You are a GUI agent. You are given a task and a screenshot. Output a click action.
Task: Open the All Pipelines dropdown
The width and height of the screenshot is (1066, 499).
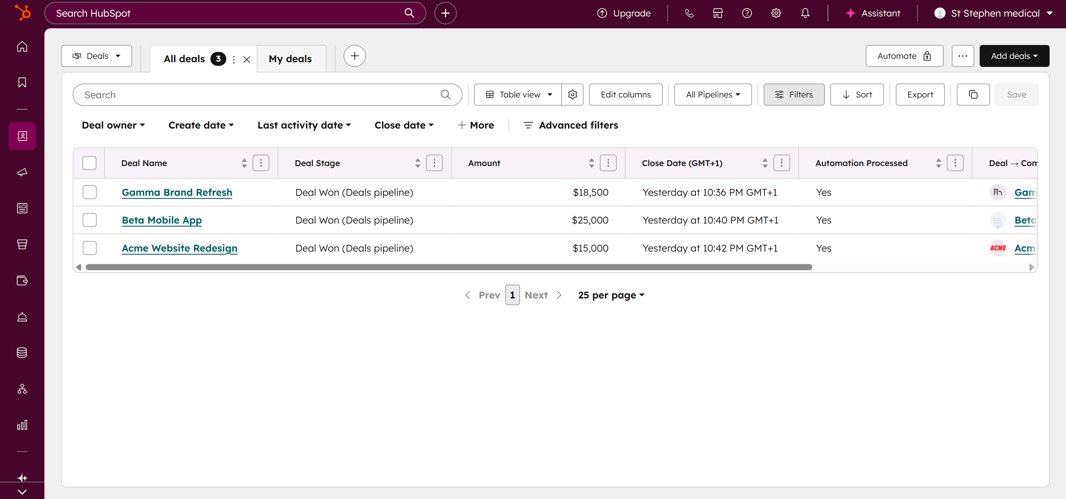(x=713, y=94)
